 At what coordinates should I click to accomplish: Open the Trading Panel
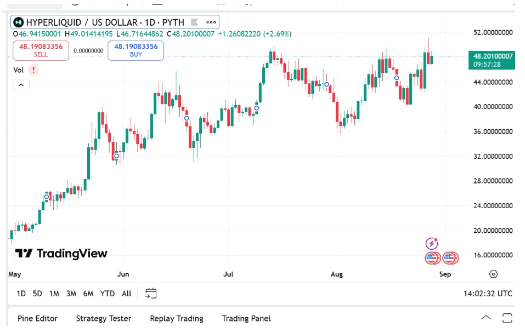[246, 318]
